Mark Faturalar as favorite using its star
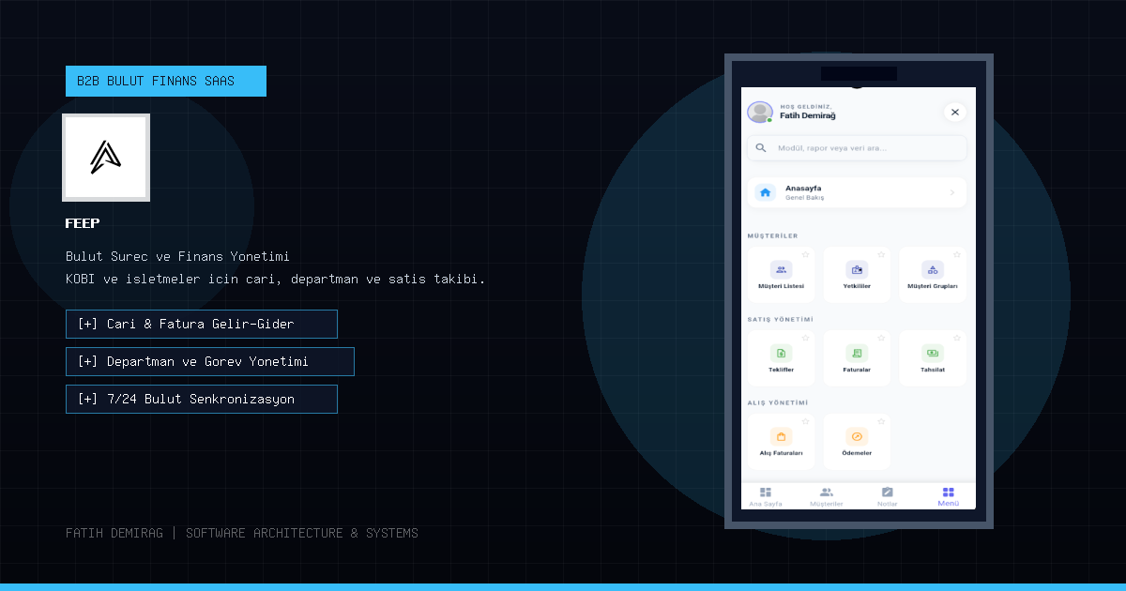This screenshot has width=1126, height=591. (881, 338)
